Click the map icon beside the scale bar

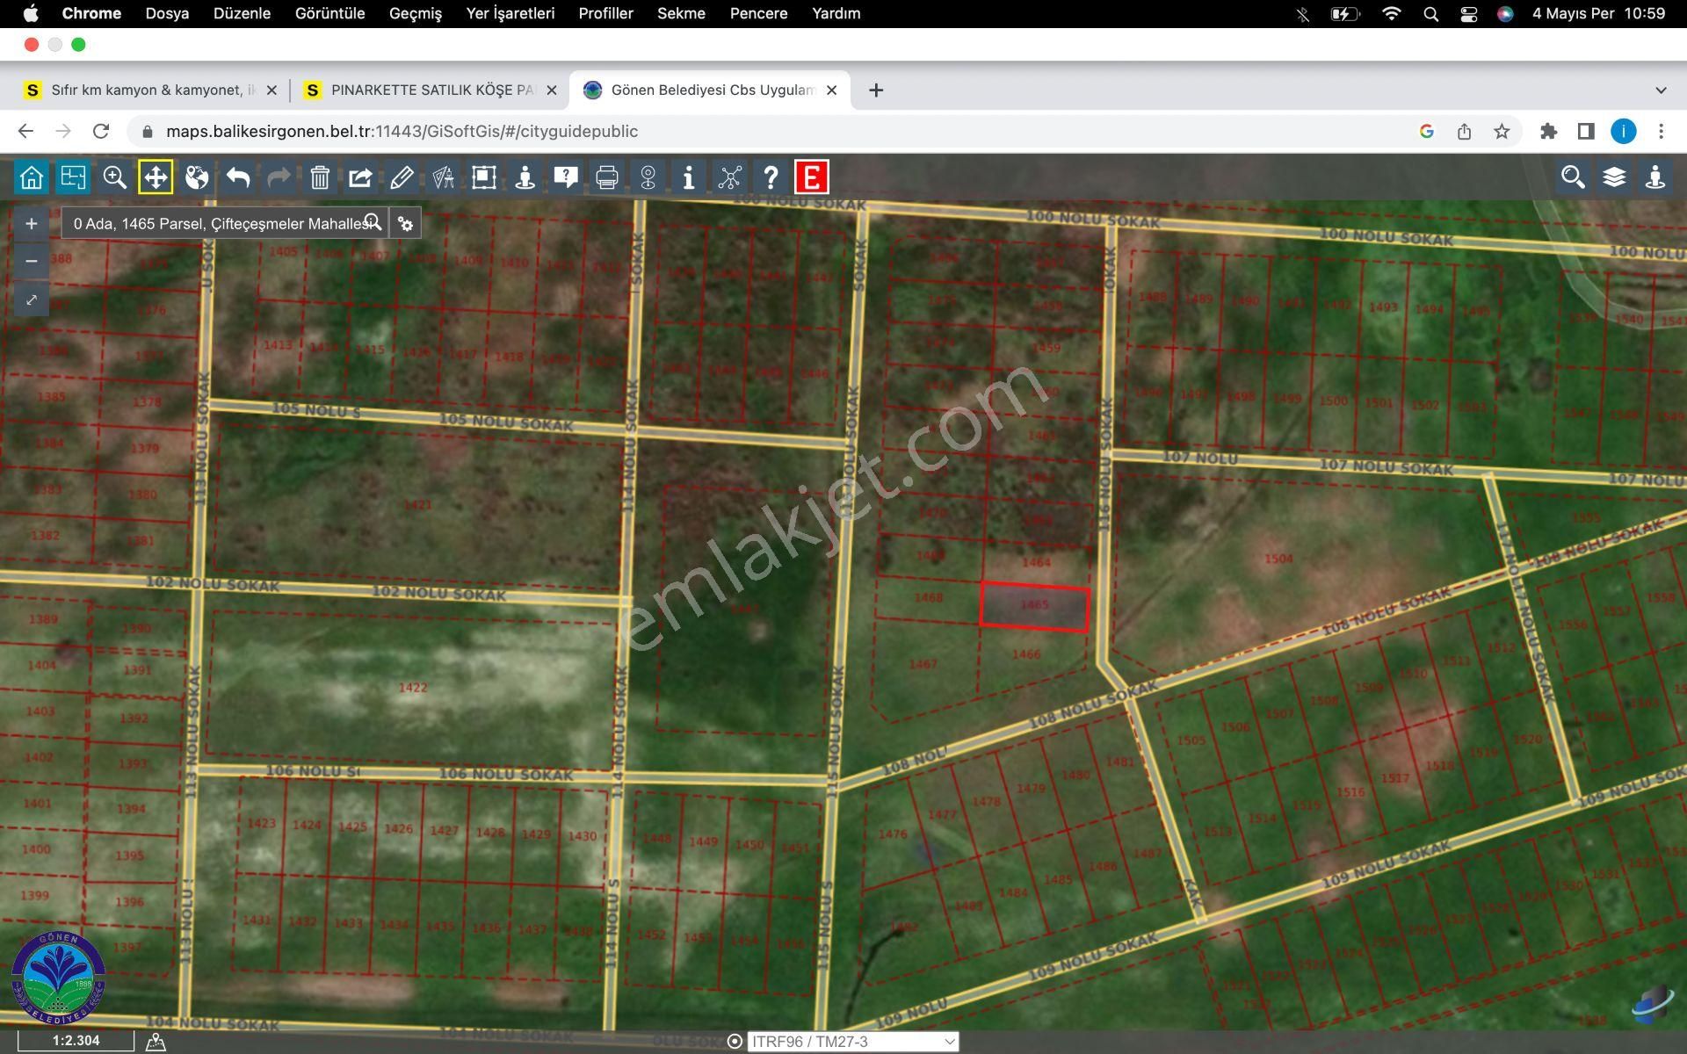click(156, 1042)
